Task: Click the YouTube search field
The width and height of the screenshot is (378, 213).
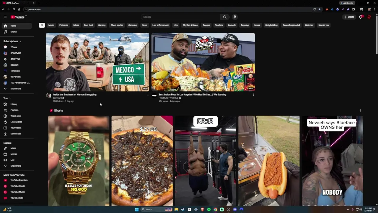Action: (x=180, y=17)
